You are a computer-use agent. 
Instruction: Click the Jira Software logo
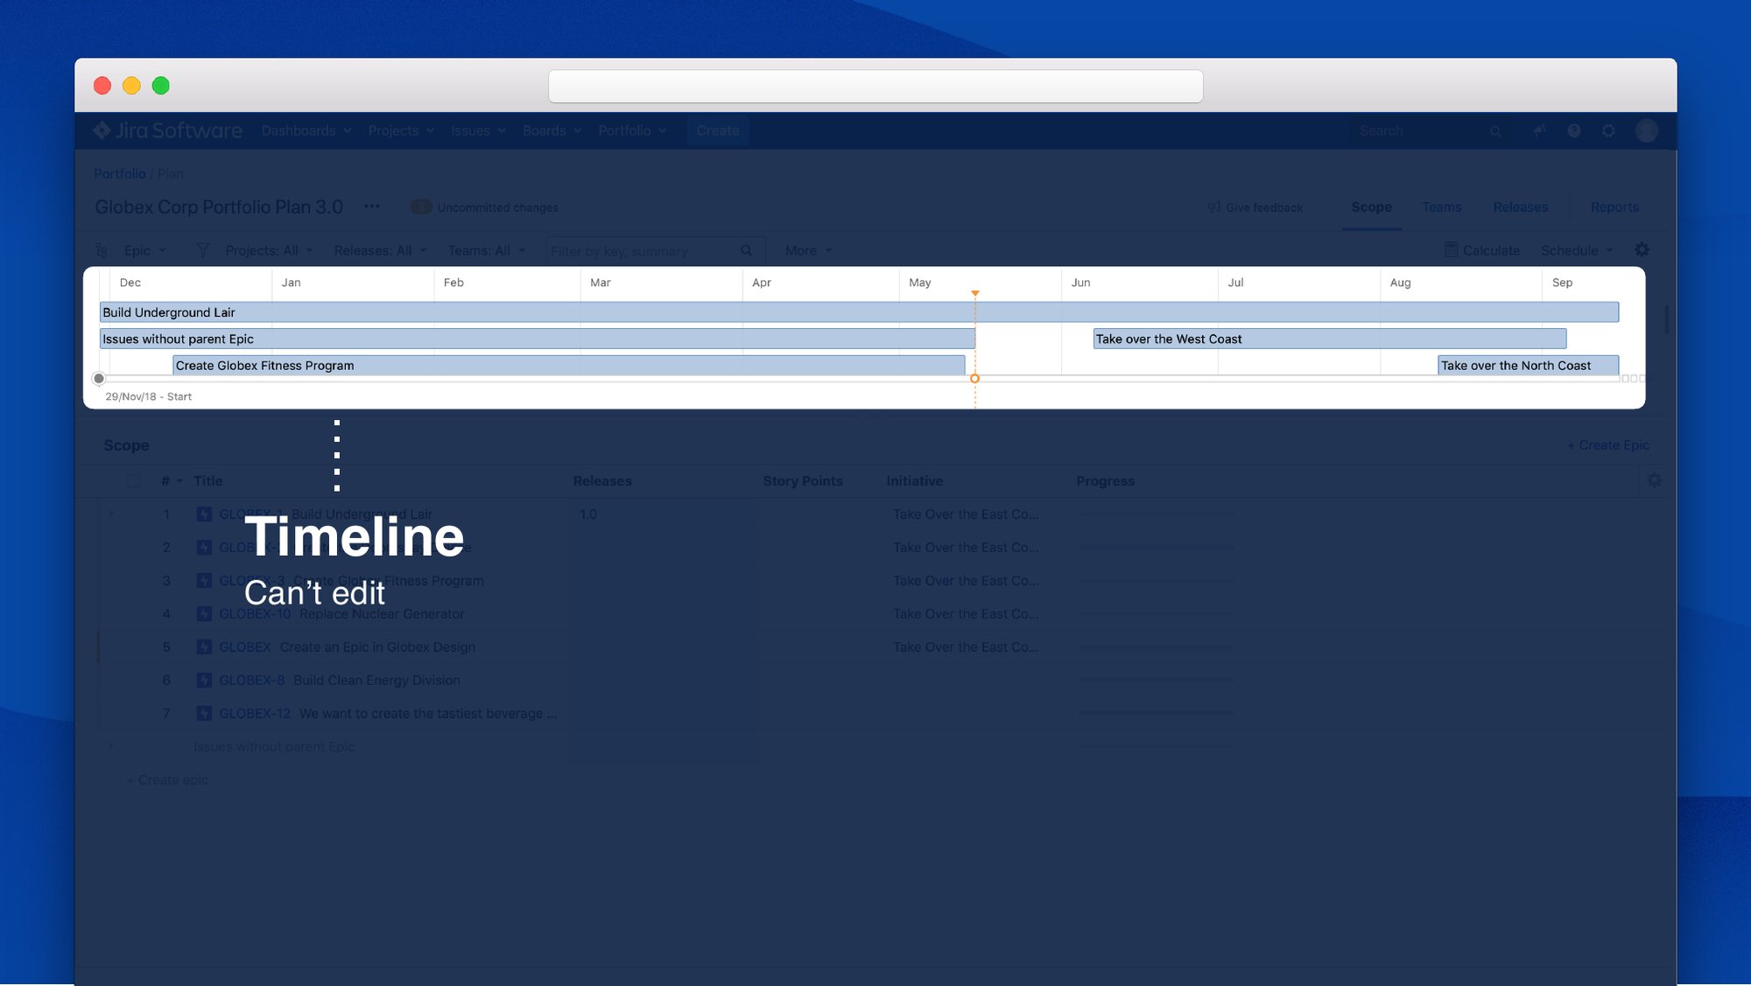point(168,130)
